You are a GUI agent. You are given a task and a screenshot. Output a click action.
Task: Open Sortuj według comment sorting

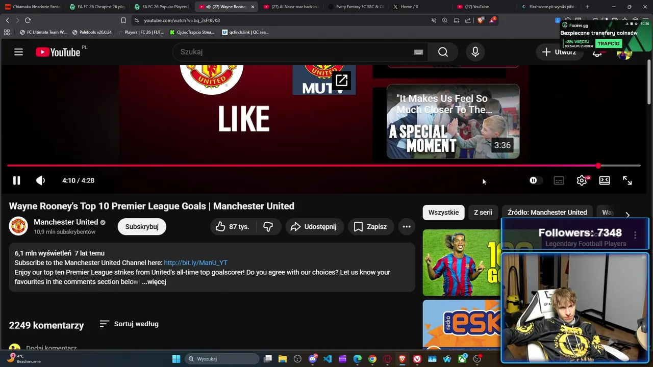coord(129,324)
